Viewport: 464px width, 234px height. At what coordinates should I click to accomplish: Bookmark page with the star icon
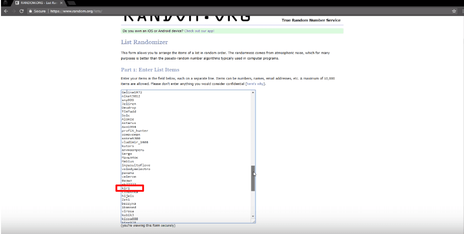tap(454, 11)
